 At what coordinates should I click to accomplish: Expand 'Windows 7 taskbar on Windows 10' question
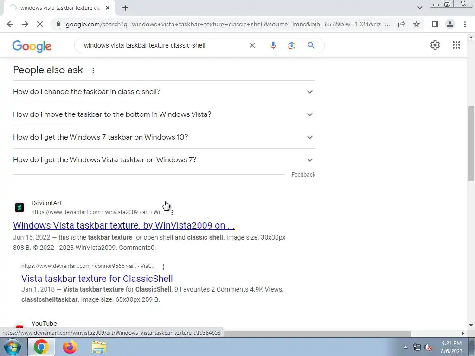coord(164,137)
